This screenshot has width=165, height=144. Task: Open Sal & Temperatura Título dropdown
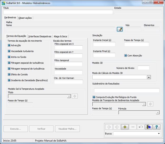69,96
